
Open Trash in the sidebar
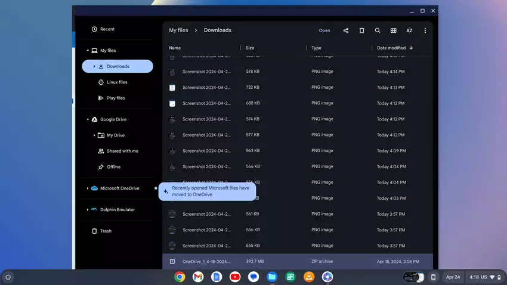(x=105, y=231)
